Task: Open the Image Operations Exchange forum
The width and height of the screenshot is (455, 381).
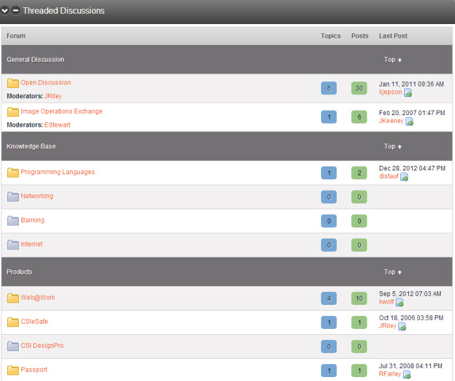Action: click(61, 111)
